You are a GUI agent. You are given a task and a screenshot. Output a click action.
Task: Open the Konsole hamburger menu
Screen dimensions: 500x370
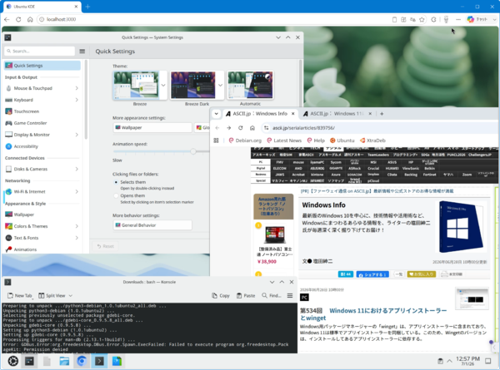coord(289,295)
